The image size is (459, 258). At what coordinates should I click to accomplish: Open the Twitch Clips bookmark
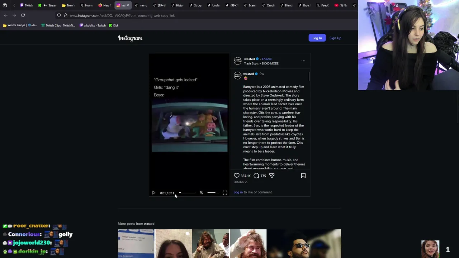tap(58, 25)
